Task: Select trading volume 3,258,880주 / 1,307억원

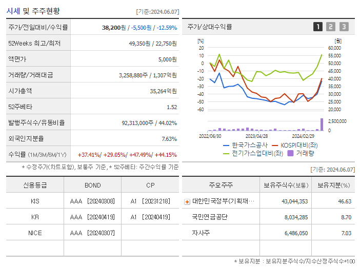Action: pos(148,75)
